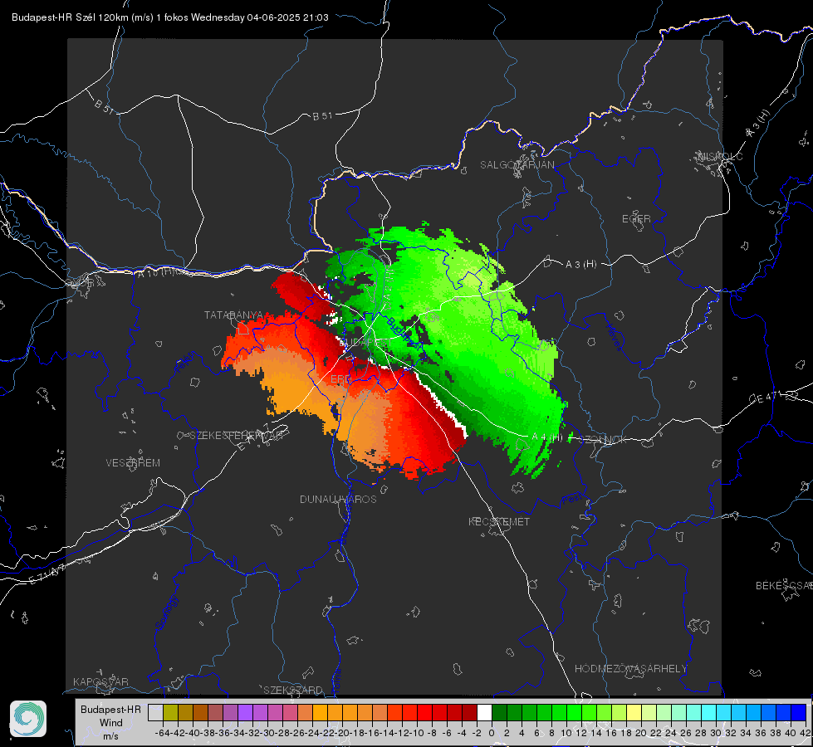Viewport: 813px width, 747px height.
Task: Pick the pale mint swatch between 24 and 26
Action: [x=678, y=712]
